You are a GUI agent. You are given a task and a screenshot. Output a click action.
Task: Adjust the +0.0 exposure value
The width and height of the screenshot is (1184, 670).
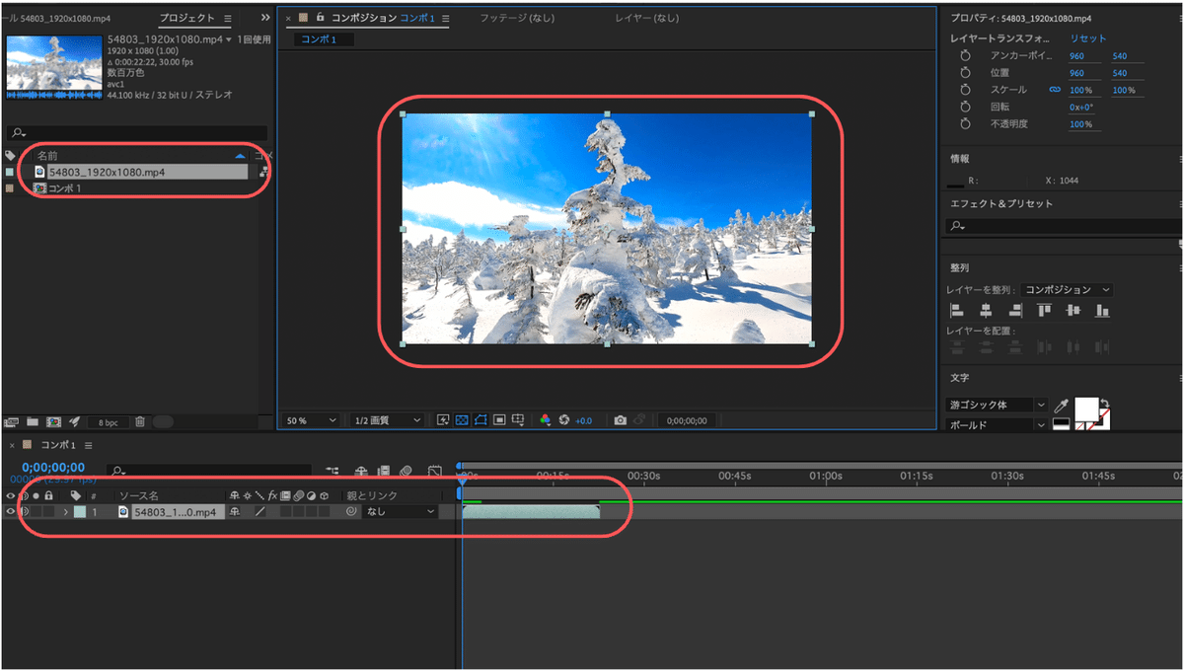coord(583,420)
